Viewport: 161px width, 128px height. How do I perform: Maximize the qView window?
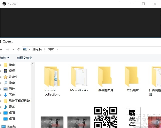coord(143,4)
